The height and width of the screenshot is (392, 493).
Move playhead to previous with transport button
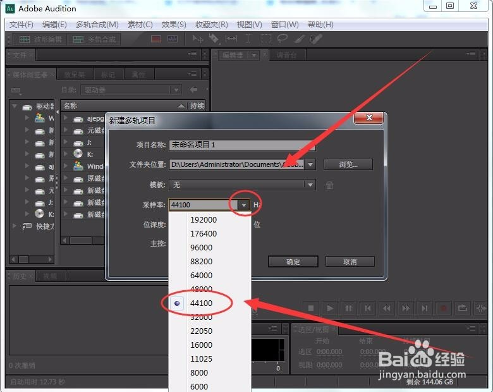click(x=368, y=308)
